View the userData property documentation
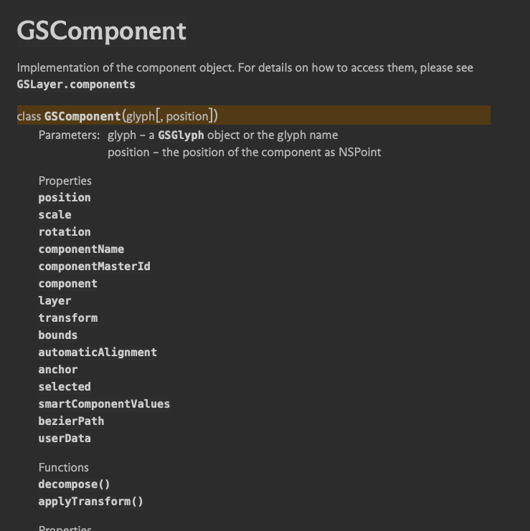This screenshot has height=531, width=530. pos(65,439)
